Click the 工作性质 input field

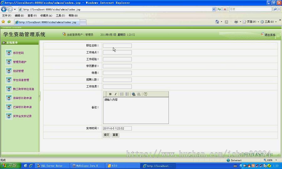117,87
